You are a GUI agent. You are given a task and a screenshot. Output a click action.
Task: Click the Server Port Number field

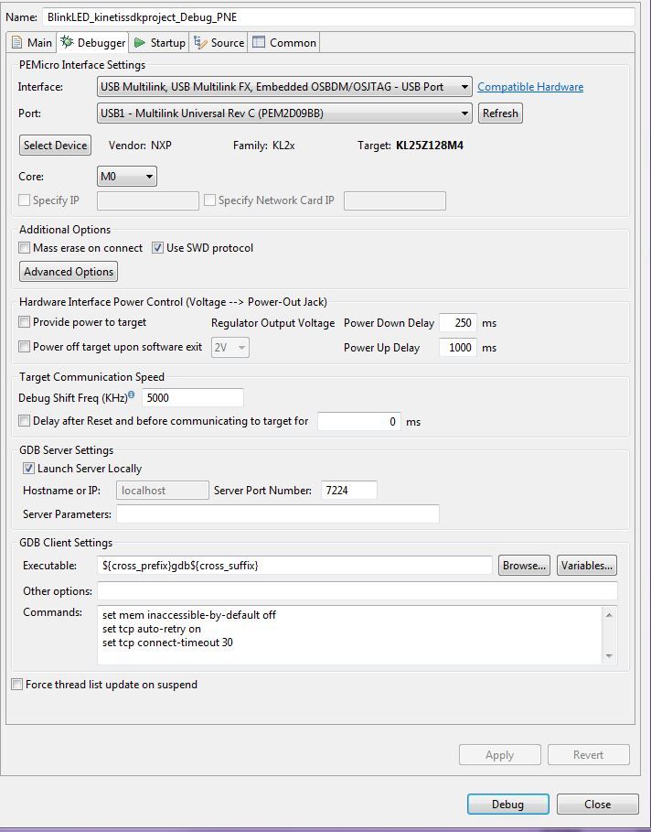(349, 491)
